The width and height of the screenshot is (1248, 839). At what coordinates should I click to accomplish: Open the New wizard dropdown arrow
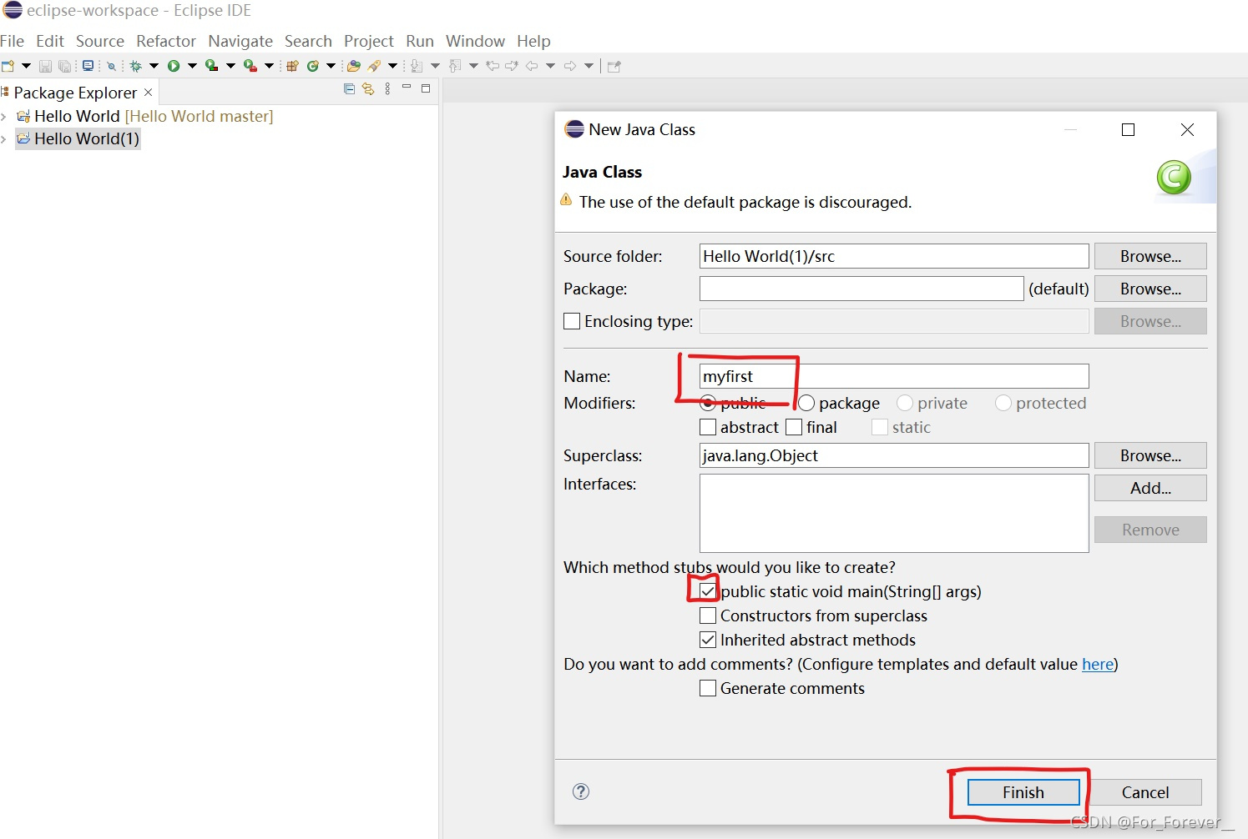click(x=26, y=66)
